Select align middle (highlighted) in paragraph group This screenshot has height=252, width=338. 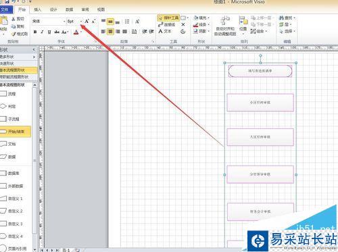point(110,22)
